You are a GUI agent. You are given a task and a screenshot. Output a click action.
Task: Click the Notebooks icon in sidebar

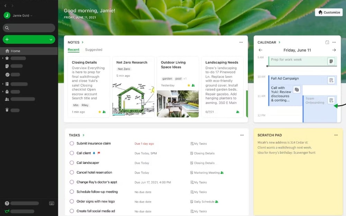click(x=7, y=84)
